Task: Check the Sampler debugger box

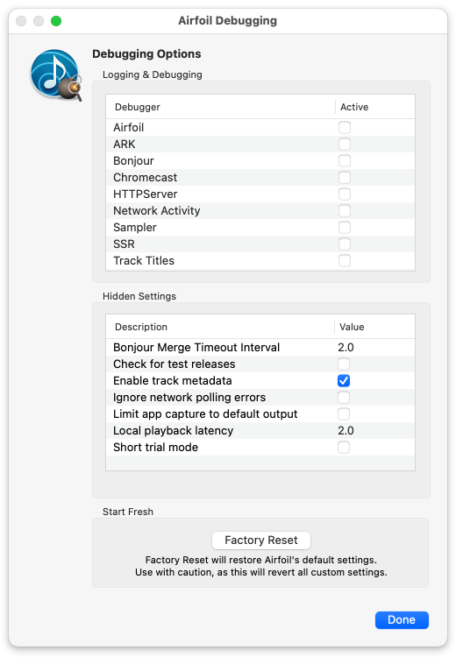Action: pos(345,228)
